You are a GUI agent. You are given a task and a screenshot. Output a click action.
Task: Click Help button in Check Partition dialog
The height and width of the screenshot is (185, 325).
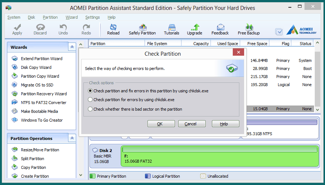pyautogui.click(x=225, y=124)
